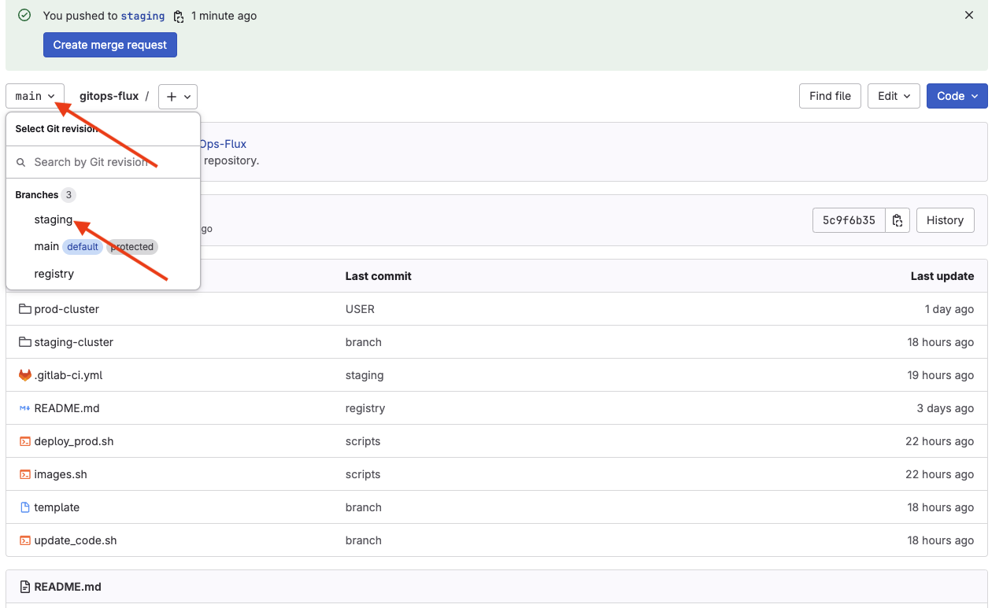Image resolution: width=1003 pixels, height=608 pixels.
Task: Click the shell icon of update_code.sh
Action: pyautogui.click(x=24, y=540)
